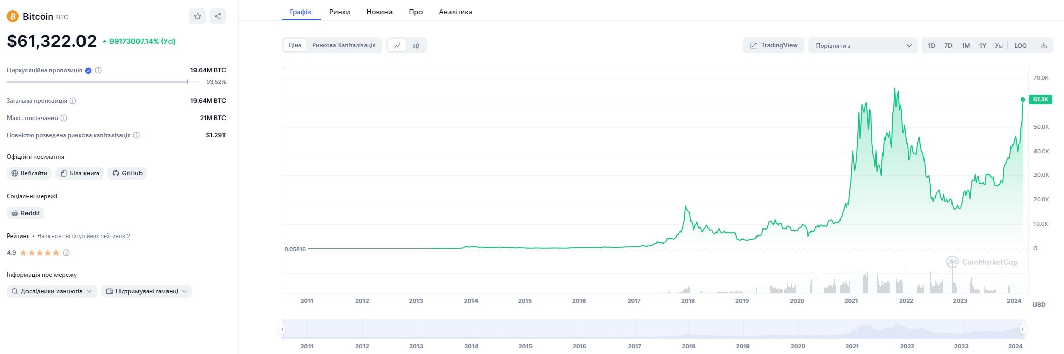Switch to line chart view icon
Screen dimensions: 1064x354
click(x=397, y=46)
